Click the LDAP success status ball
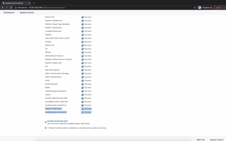The image size is (226, 141). pyautogui.click(x=82, y=80)
